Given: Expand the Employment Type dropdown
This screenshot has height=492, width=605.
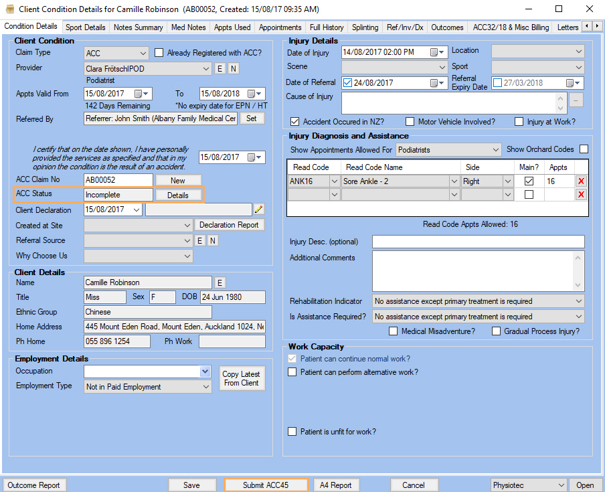Looking at the screenshot, I should 205,387.
